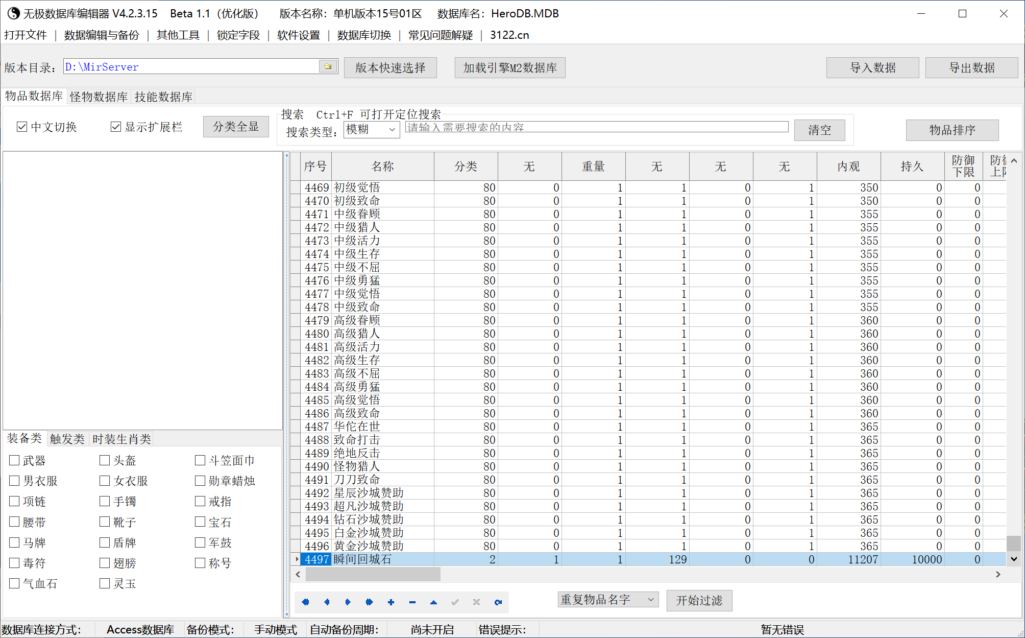
Task: Jump to the first record in navigator
Action: [305, 602]
